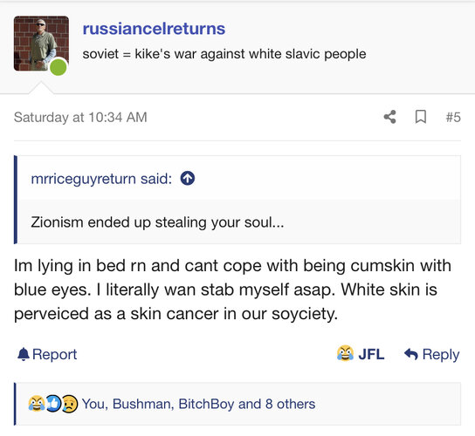This screenshot has width=475, height=436.
Task: Open the poster's avatar thumbnail
Action: click(41, 44)
